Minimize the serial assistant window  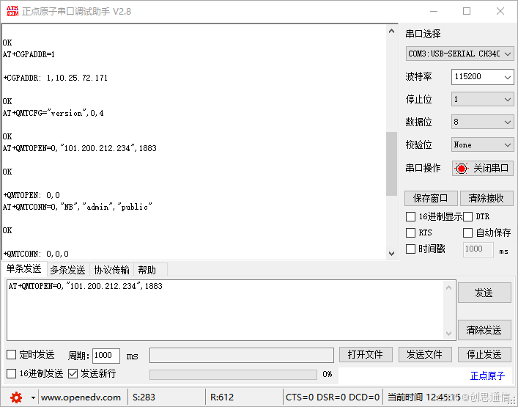(434, 11)
